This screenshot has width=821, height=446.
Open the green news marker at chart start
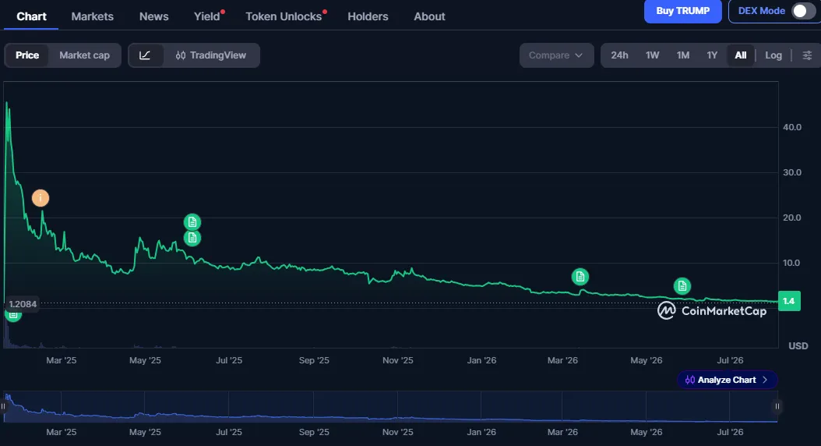pyautogui.click(x=13, y=315)
